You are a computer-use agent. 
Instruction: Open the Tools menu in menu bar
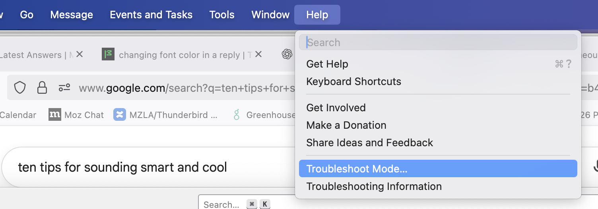coord(222,15)
